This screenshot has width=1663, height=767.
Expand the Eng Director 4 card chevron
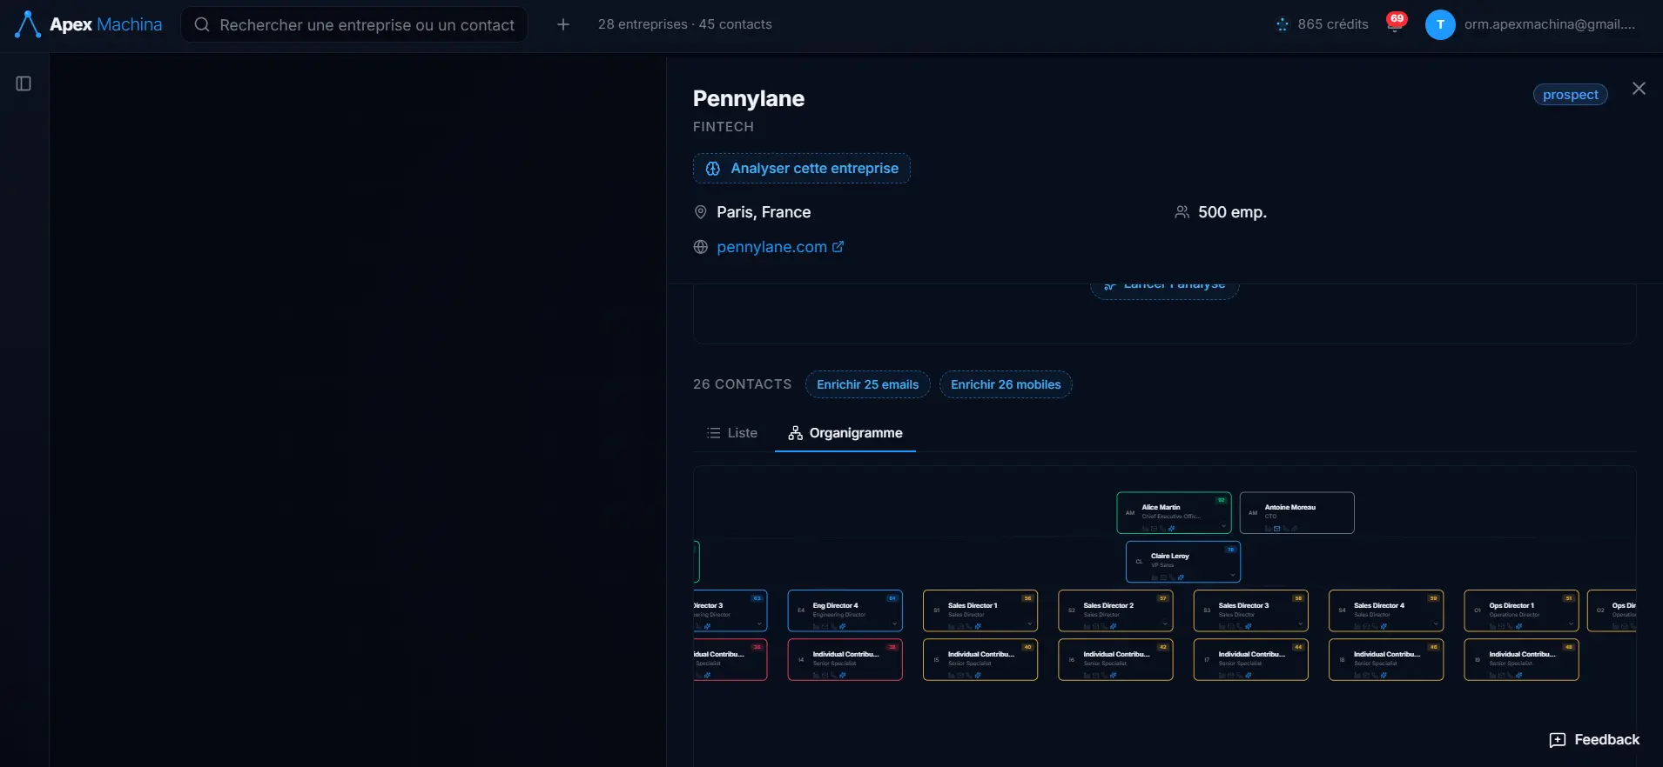click(x=894, y=624)
